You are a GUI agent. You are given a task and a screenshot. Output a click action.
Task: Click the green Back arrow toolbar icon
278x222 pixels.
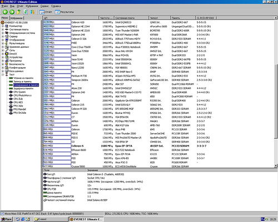tap(5, 12)
